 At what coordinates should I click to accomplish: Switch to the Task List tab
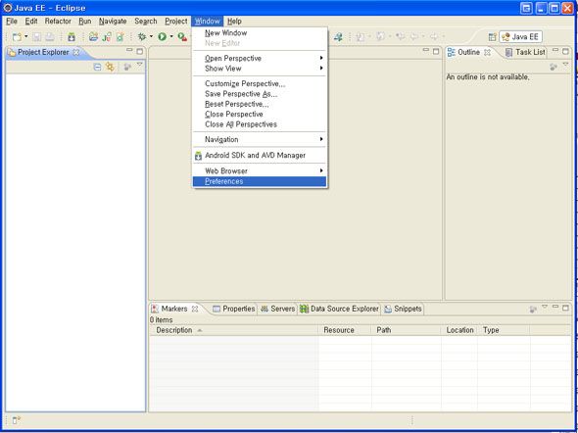point(525,52)
